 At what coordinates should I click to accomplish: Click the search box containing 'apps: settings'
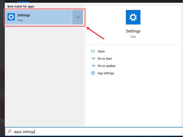click(x=94, y=132)
